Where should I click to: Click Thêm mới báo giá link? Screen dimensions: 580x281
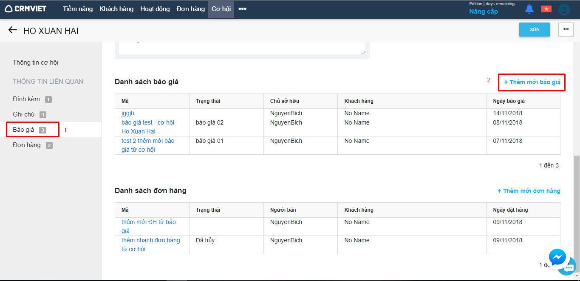point(532,82)
